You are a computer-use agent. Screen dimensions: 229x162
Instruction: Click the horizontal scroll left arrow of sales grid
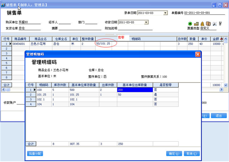4,89
